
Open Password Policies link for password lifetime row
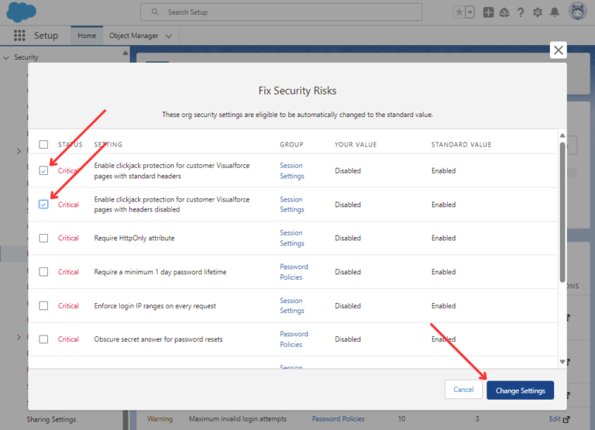click(x=294, y=272)
